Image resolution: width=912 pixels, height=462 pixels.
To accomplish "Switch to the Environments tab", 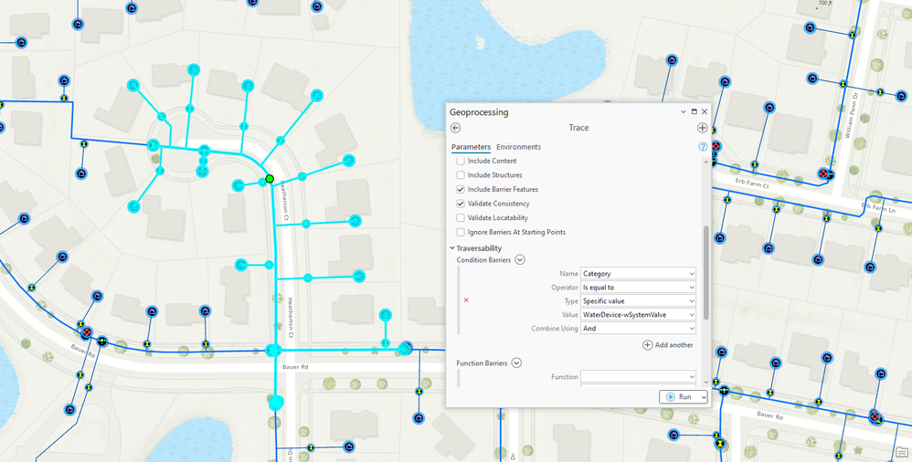I will click(518, 147).
